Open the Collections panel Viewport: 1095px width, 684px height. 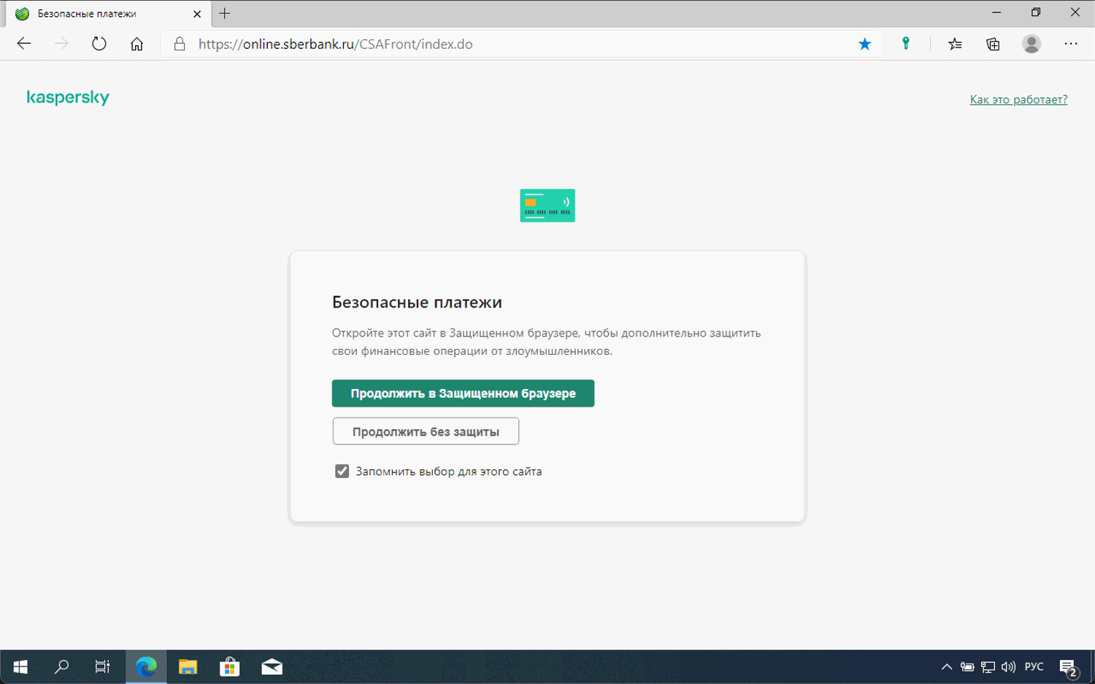tap(993, 44)
